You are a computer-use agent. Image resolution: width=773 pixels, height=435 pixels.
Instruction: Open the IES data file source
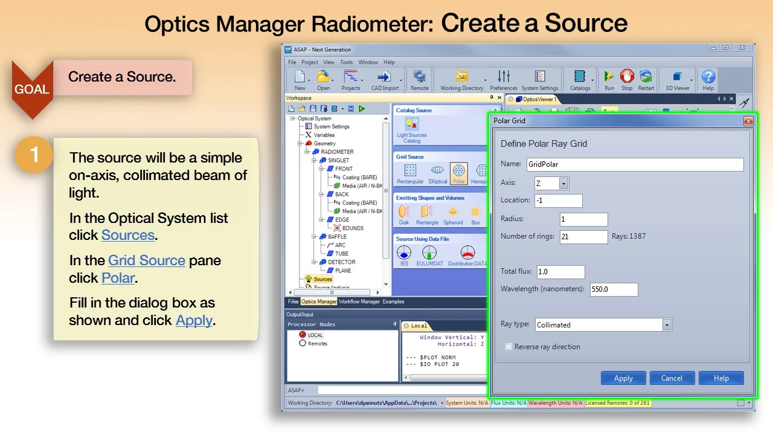click(404, 254)
